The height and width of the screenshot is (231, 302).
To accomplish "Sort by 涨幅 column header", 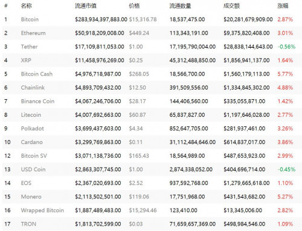I will coord(283,6).
